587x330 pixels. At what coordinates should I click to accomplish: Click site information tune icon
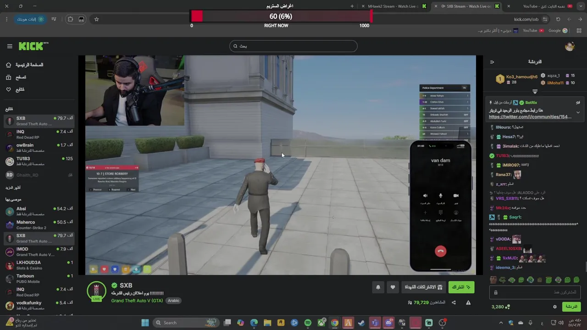545,19
